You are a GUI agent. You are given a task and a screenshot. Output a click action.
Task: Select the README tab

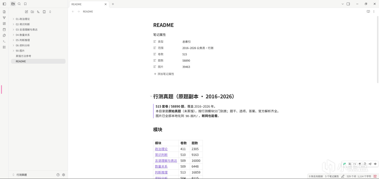(89, 4)
